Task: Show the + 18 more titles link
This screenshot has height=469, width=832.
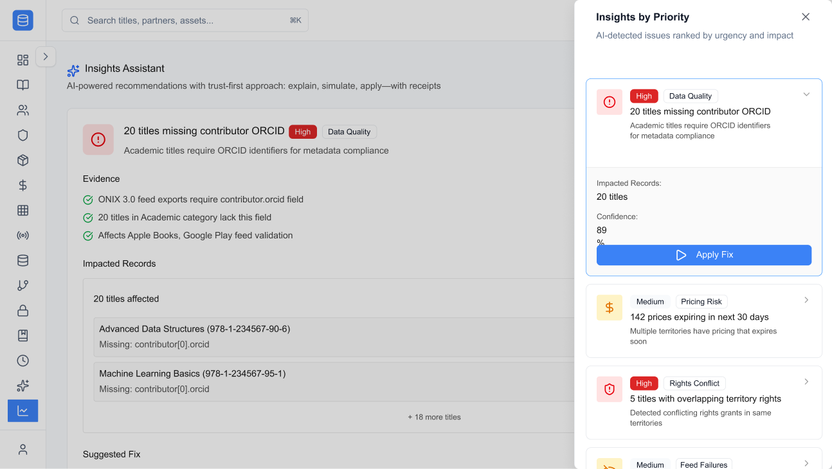Action: pyautogui.click(x=434, y=417)
